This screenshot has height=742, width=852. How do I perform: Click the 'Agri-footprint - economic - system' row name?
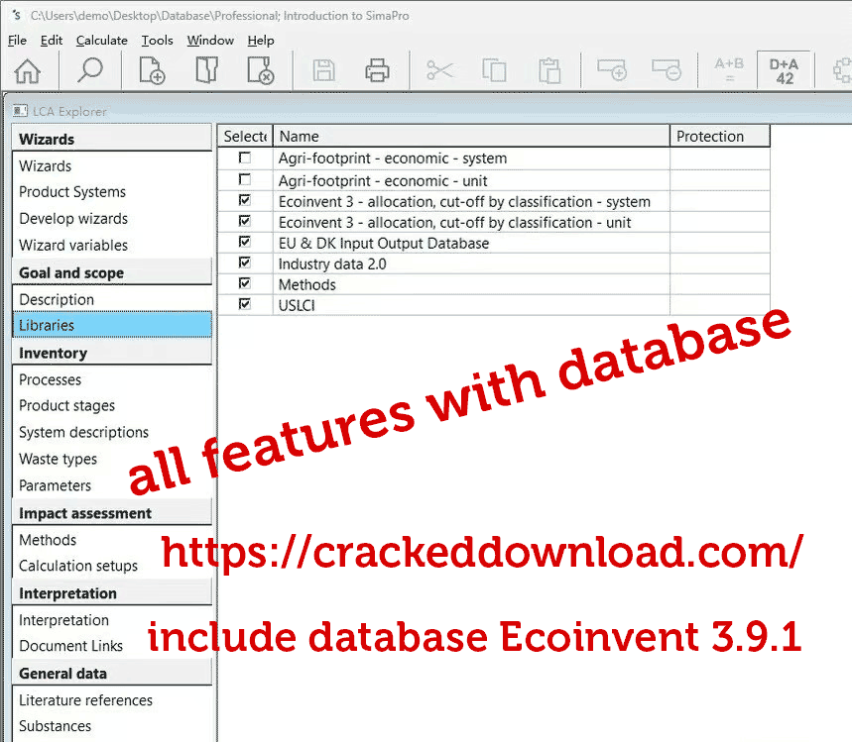(393, 159)
